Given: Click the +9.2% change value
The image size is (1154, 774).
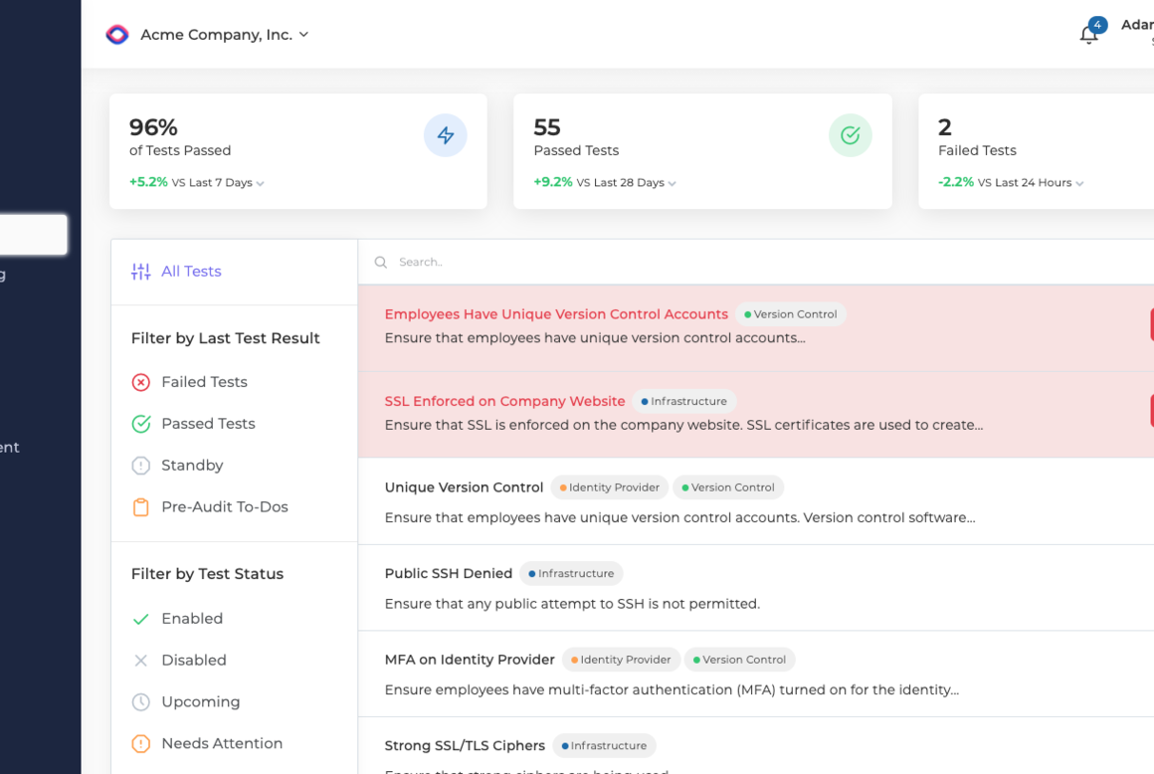Looking at the screenshot, I should (x=553, y=182).
